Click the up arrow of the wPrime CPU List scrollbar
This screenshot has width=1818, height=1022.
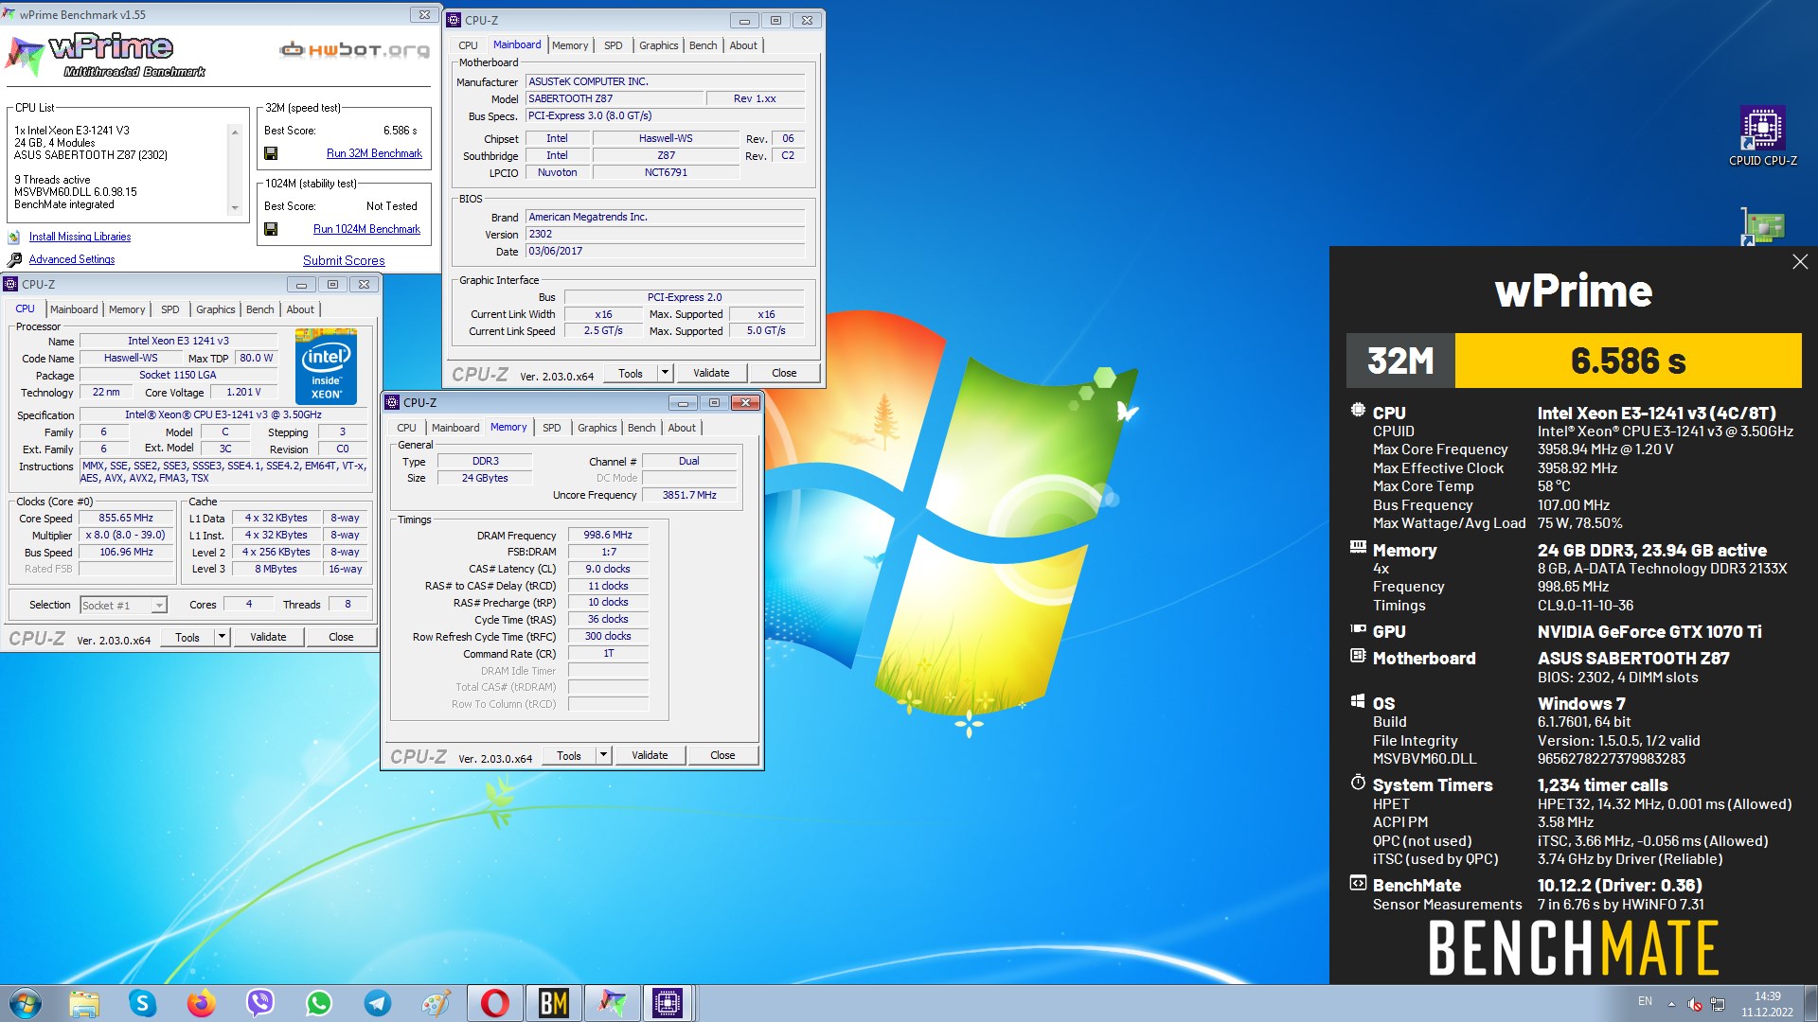pyautogui.click(x=235, y=132)
